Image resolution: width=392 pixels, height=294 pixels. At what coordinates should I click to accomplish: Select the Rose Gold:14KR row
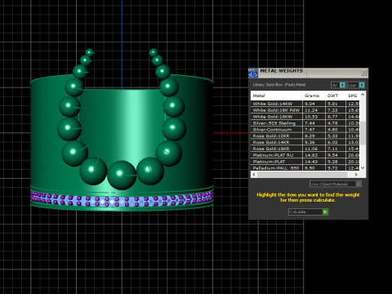pos(305,142)
